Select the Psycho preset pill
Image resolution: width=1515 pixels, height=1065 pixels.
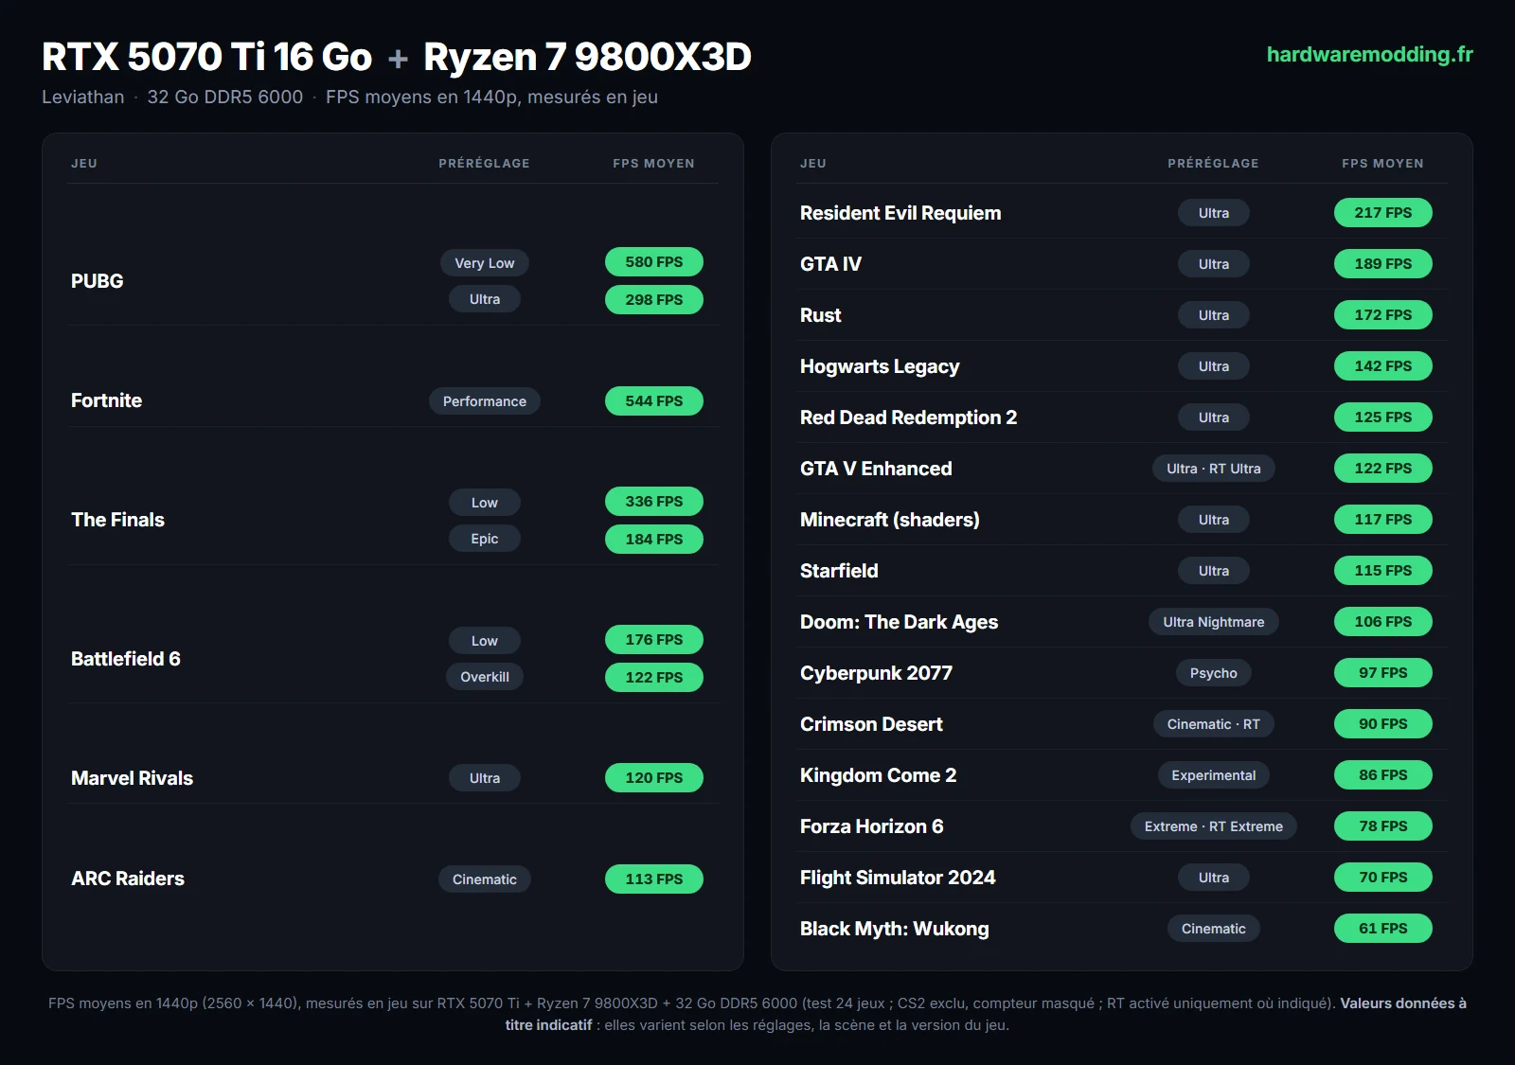(1213, 673)
